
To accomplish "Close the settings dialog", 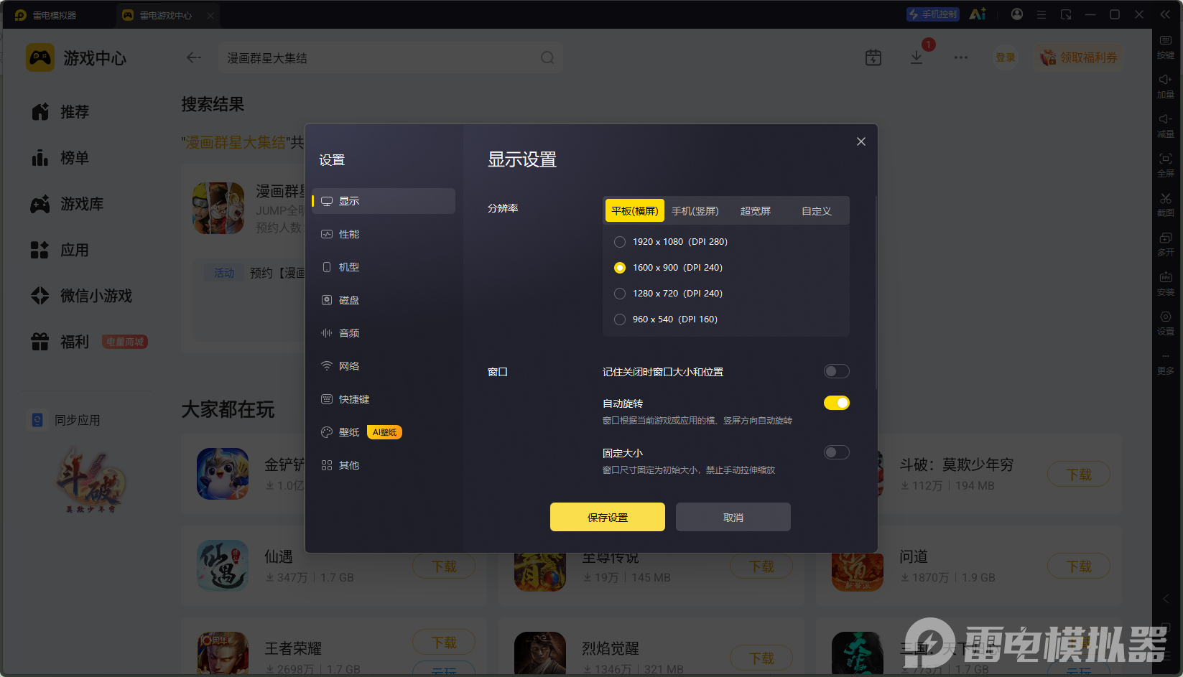I will (861, 141).
